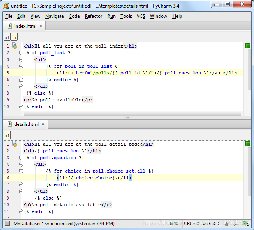The width and height of the screenshot is (254, 230).
Task: Open the Window menu
Action: pos(159,16)
